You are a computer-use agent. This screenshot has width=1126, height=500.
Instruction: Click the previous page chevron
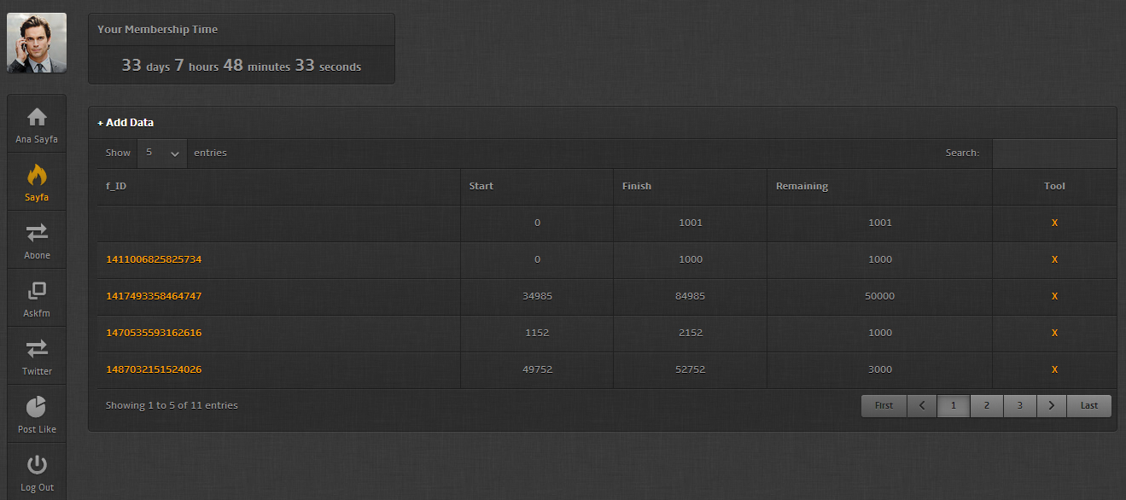[x=922, y=405]
